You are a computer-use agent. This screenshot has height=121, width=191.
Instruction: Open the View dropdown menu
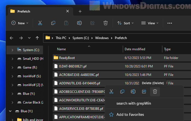point(150,23)
